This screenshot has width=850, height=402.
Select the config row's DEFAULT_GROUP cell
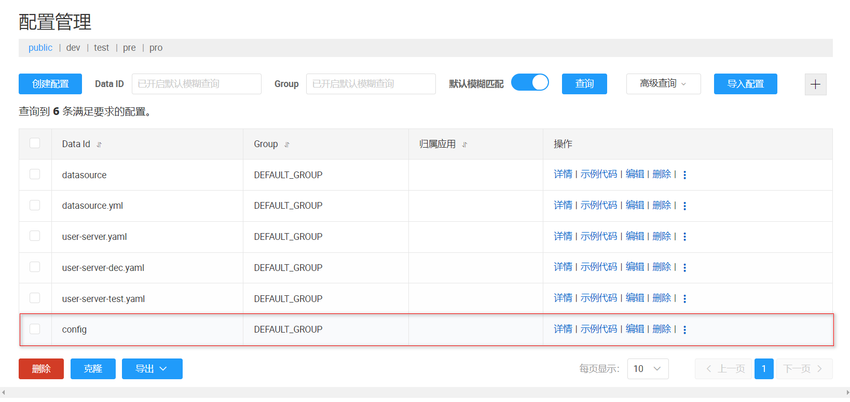pyautogui.click(x=326, y=329)
